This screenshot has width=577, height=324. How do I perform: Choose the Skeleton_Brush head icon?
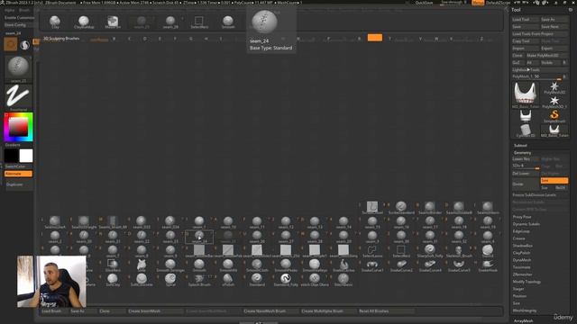click(x=459, y=251)
